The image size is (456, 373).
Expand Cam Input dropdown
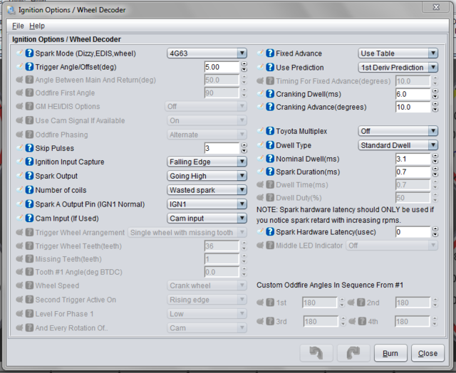(207, 218)
